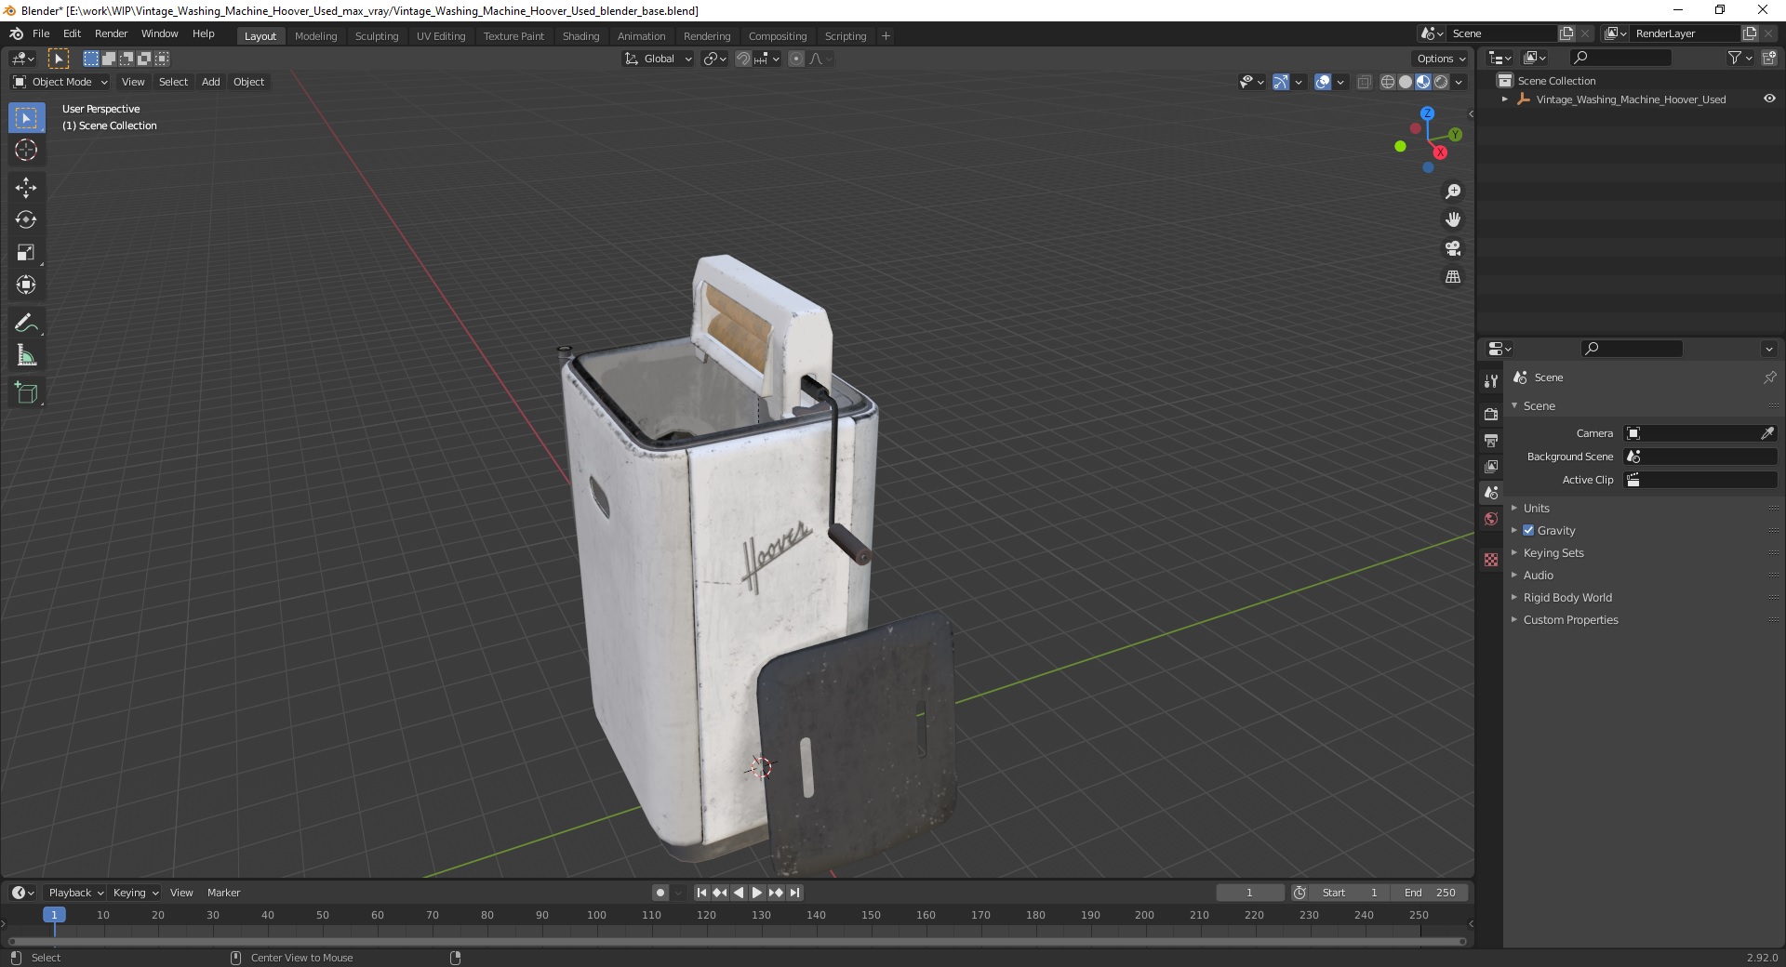Viewport: 1786px width, 967px height.
Task: Click the Blender logo menu icon
Action: (16, 33)
